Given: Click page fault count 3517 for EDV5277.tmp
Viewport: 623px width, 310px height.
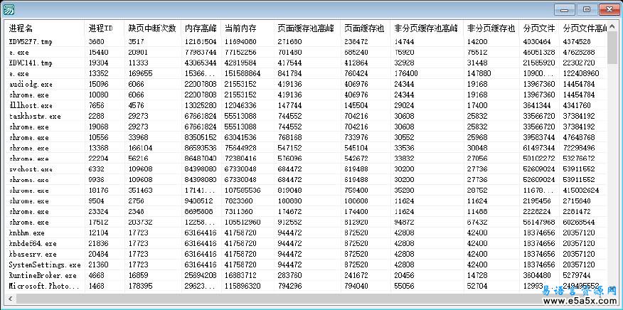Looking at the screenshot, I should pyautogui.click(x=137, y=41).
